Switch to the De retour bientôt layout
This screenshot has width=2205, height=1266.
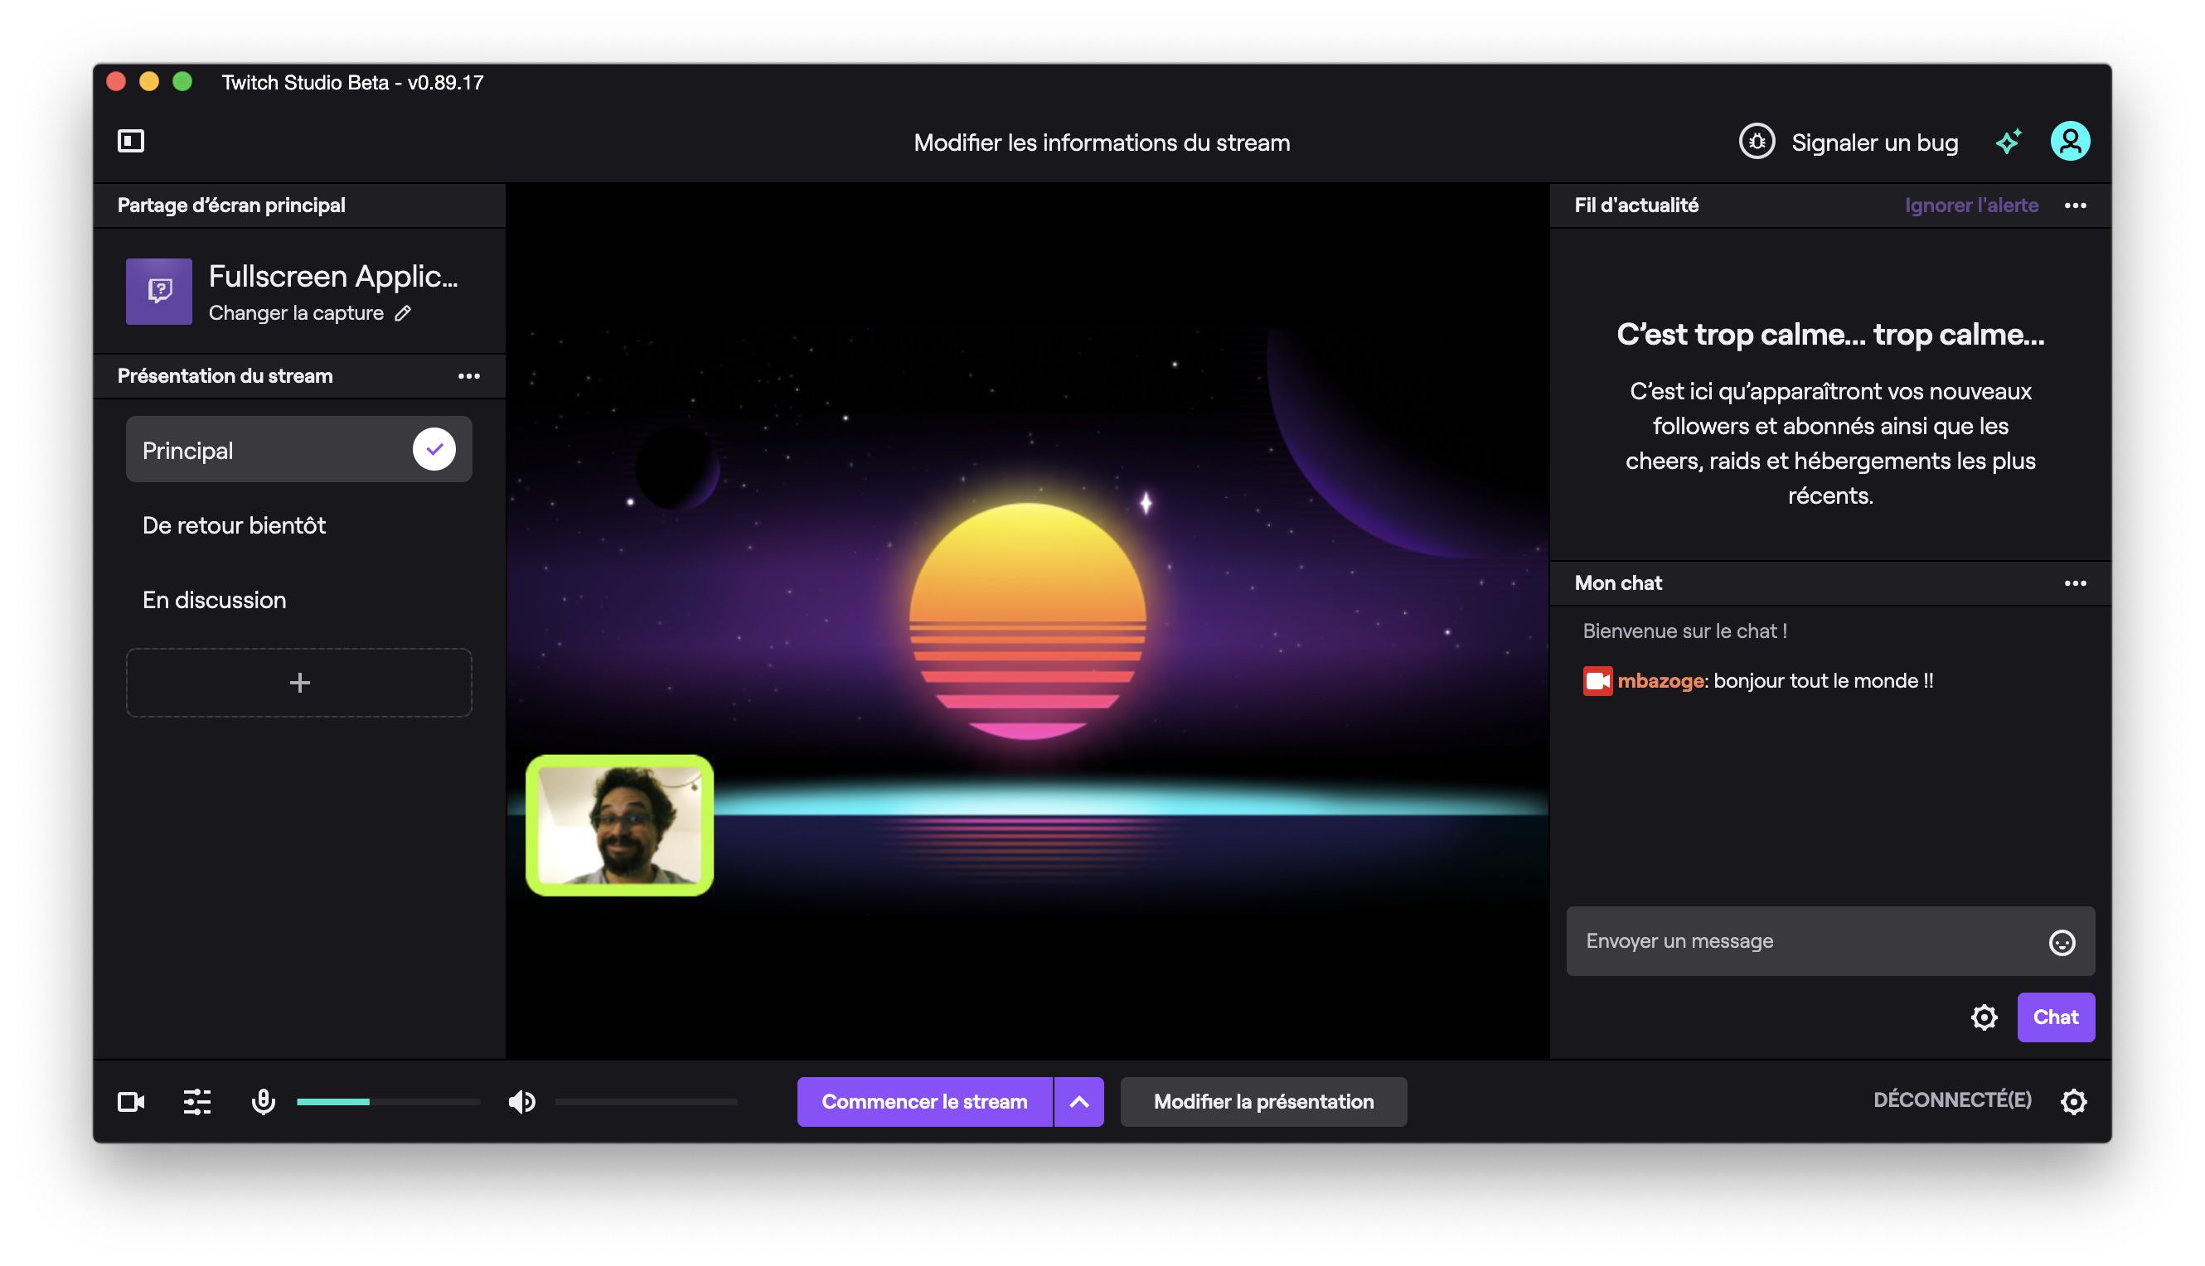[x=234, y=525]
